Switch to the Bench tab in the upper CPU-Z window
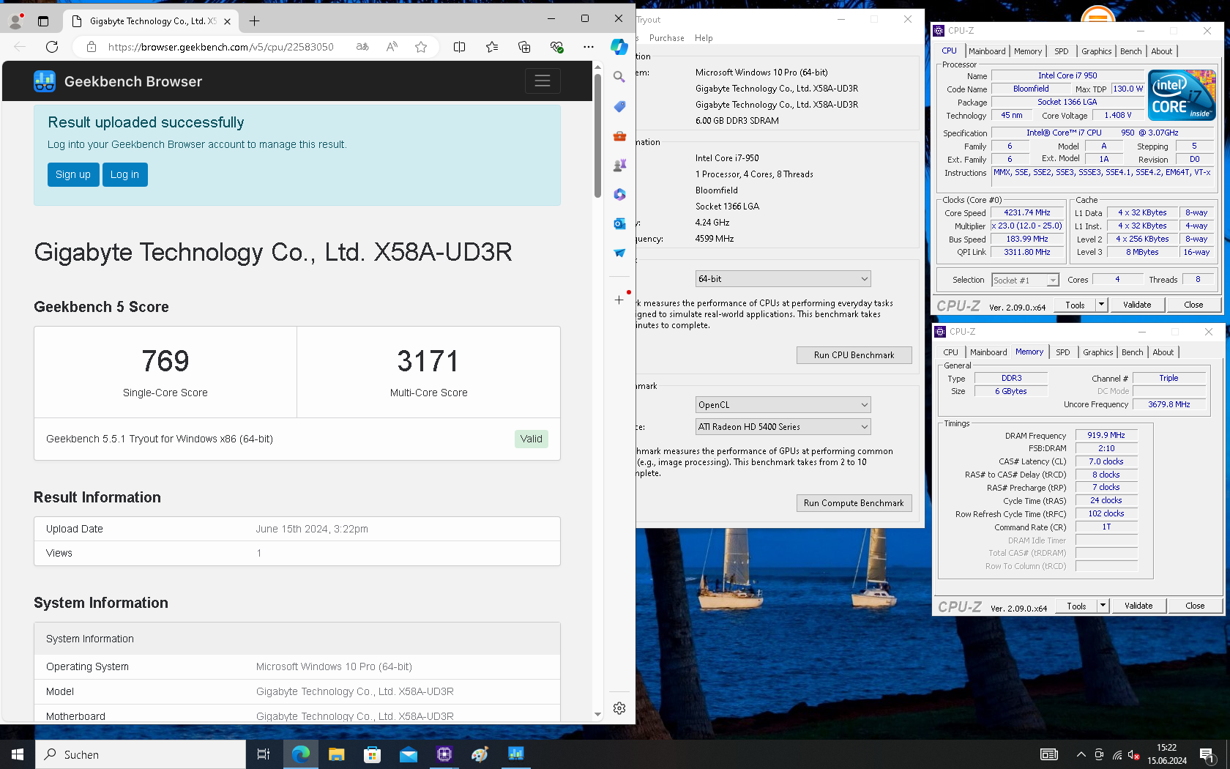This screenshot has height=769, width=1230. pyautogui.click(x=1130, y=51)
